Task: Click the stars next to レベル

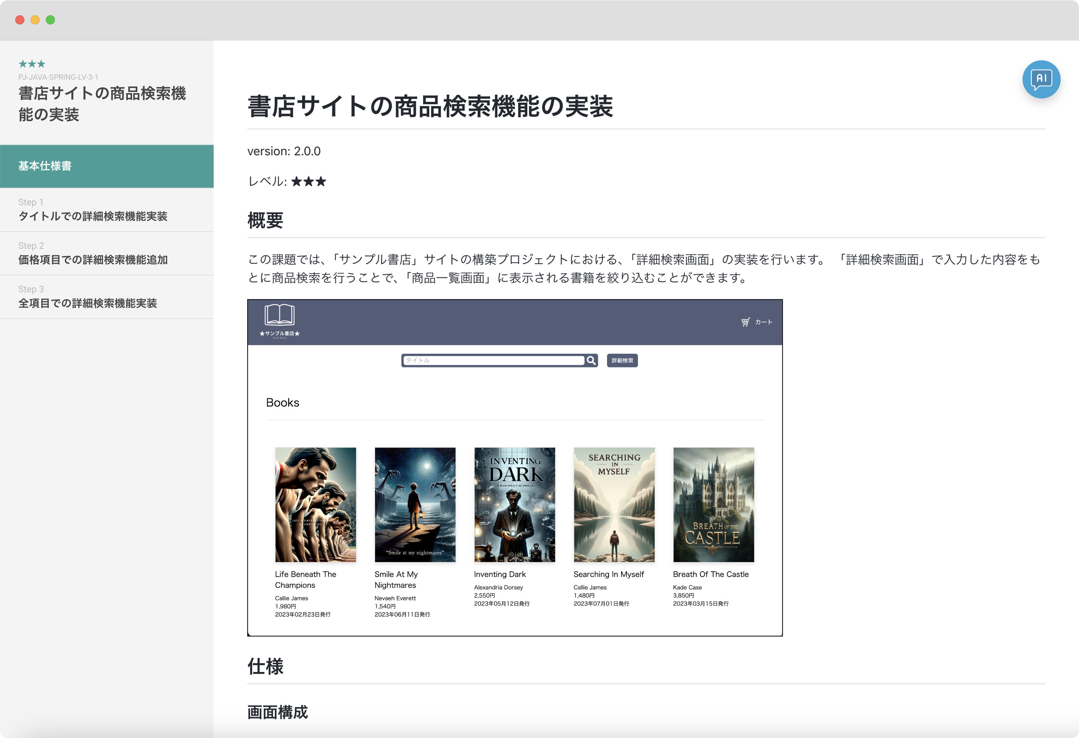Action: coord(308,181)
